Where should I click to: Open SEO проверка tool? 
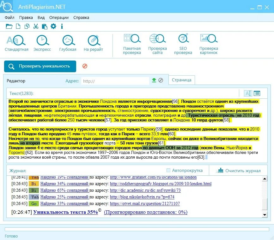coord(183,44)
